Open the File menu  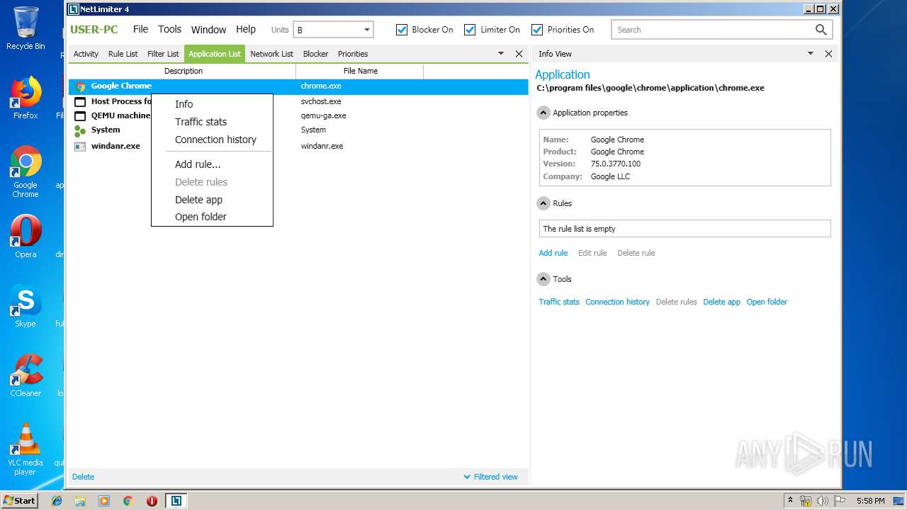tap(140, 29)
